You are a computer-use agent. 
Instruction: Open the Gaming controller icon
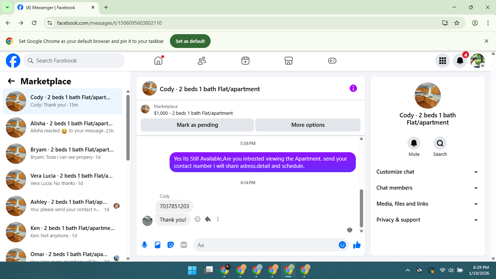[332, 61]
